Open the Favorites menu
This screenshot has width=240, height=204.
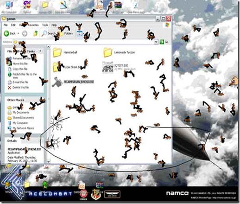33,25
